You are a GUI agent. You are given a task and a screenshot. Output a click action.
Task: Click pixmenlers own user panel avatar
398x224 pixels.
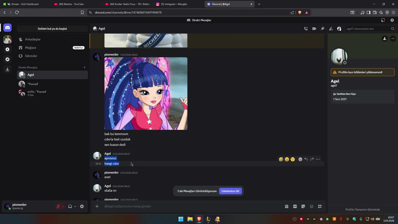(x=7, y=206)
